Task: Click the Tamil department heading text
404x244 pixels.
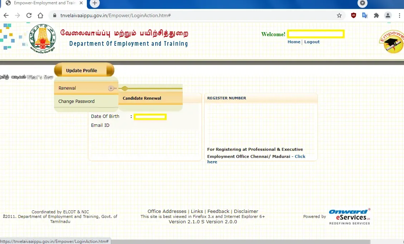Action: tap(124, 33)
